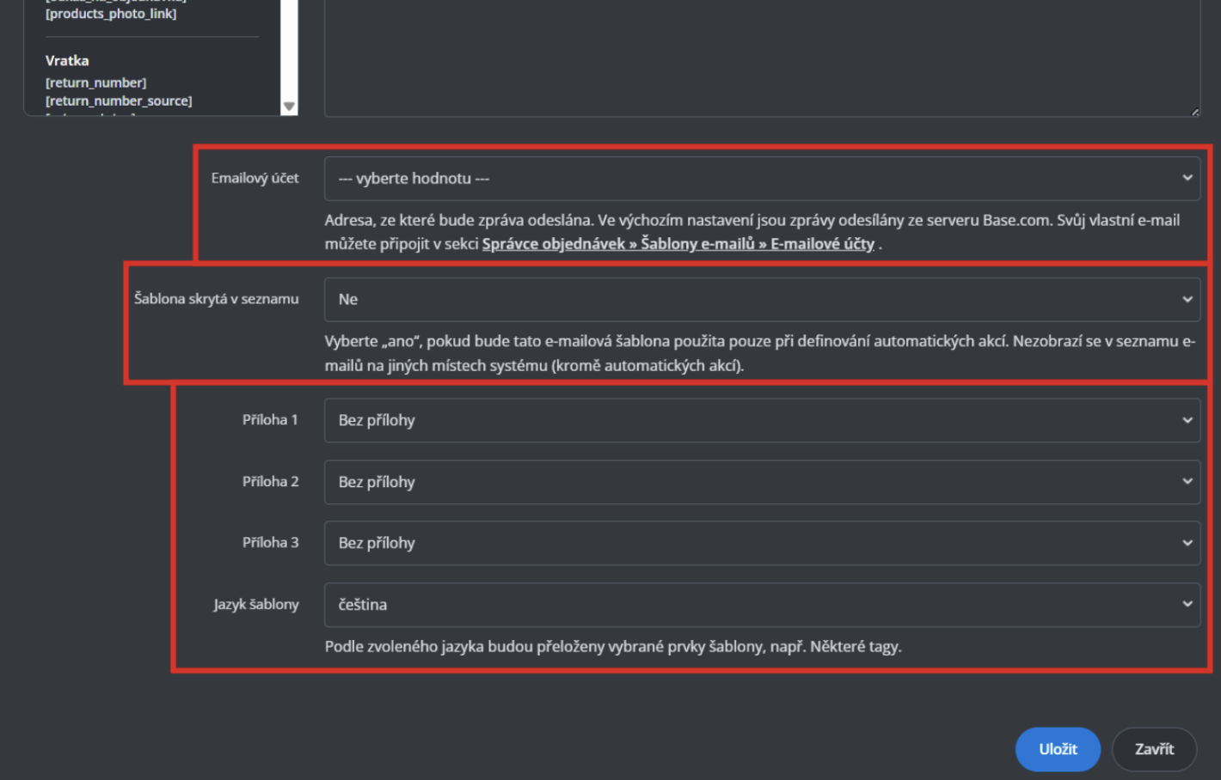Open the Příloha 3 attachment dropdown
This screenshot has width=1221, height=780.
point(761,543)
